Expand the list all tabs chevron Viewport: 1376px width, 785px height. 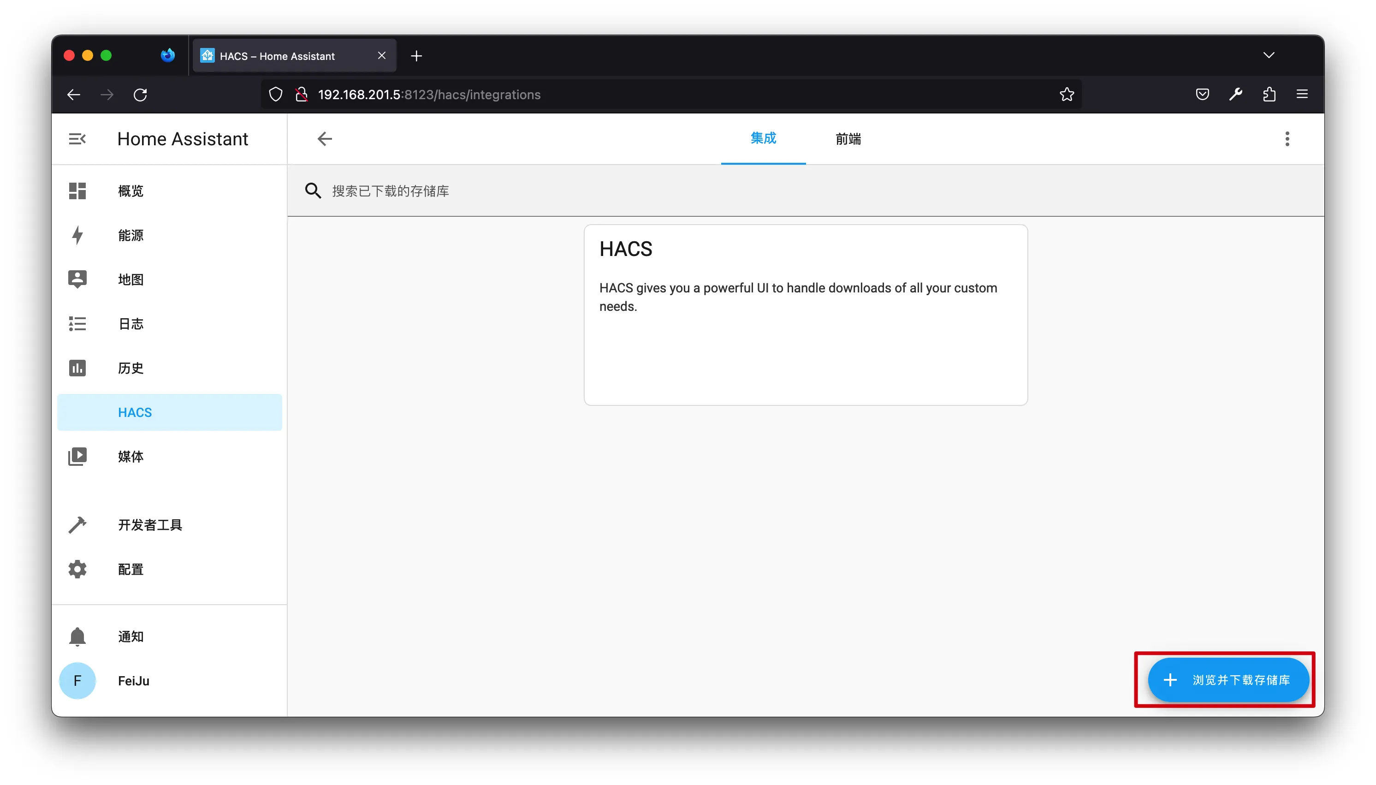pos(1269,55)
